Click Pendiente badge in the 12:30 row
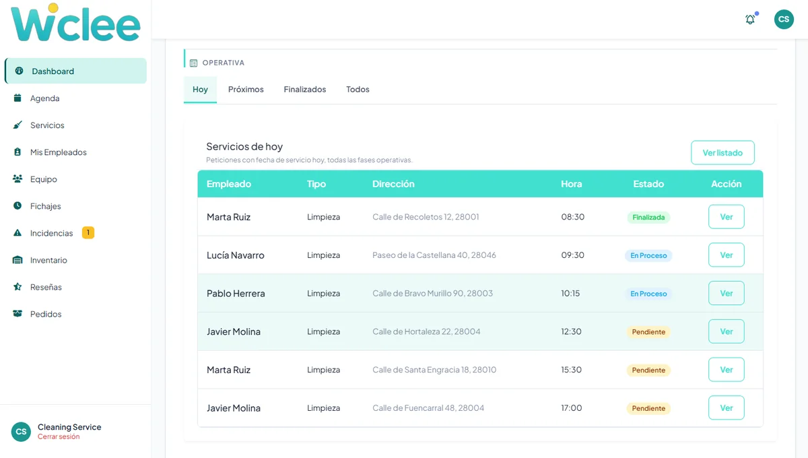The width and height of the screenshot is (808, 458). (x=648, y=332)
